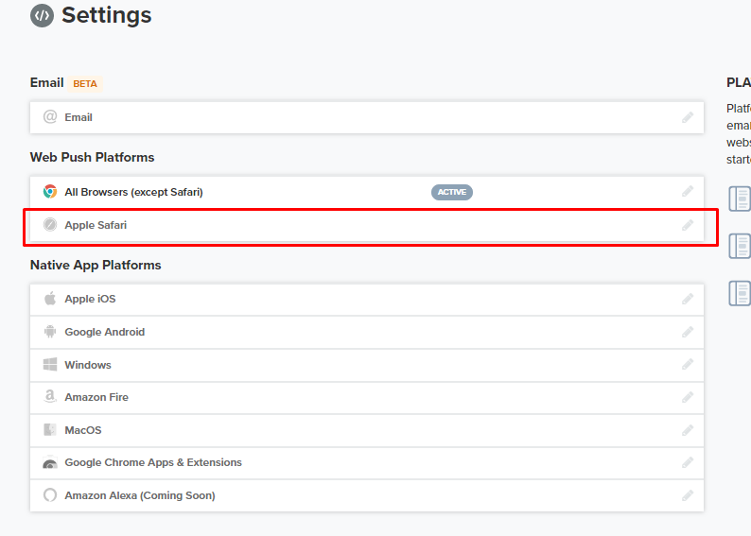The image size is (751, 536).
Task: Open Google Chrome Apps & Extensions platform
Action: tap(153, 462)
